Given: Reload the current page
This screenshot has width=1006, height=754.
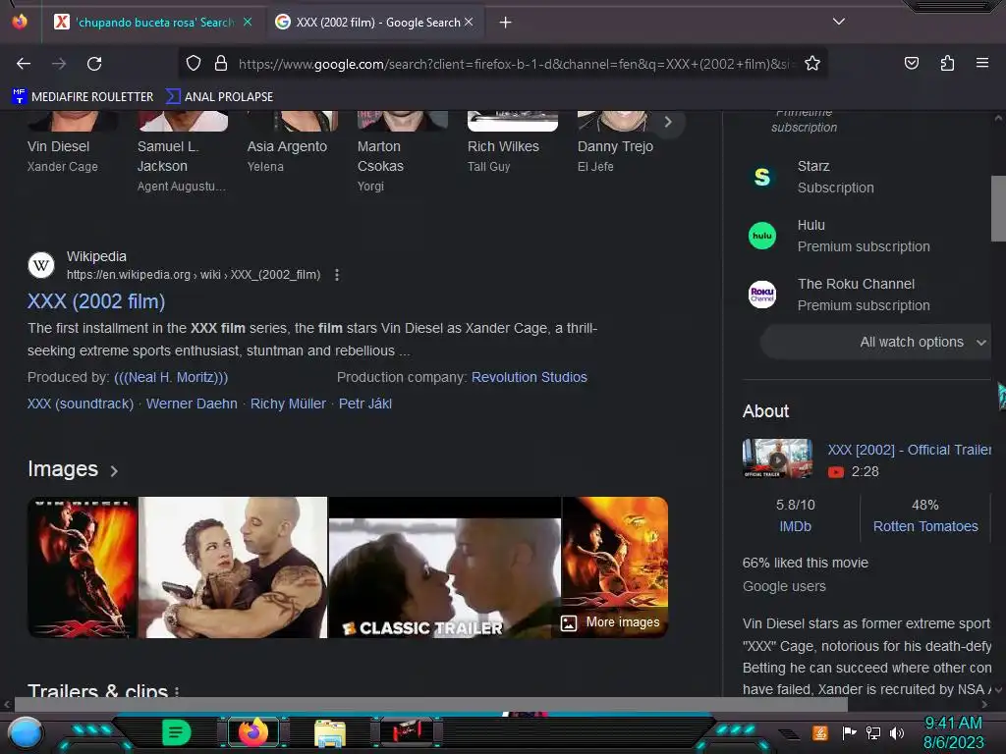Looking at the screenshot, I should pyautogui.click(x=94, y=64).
